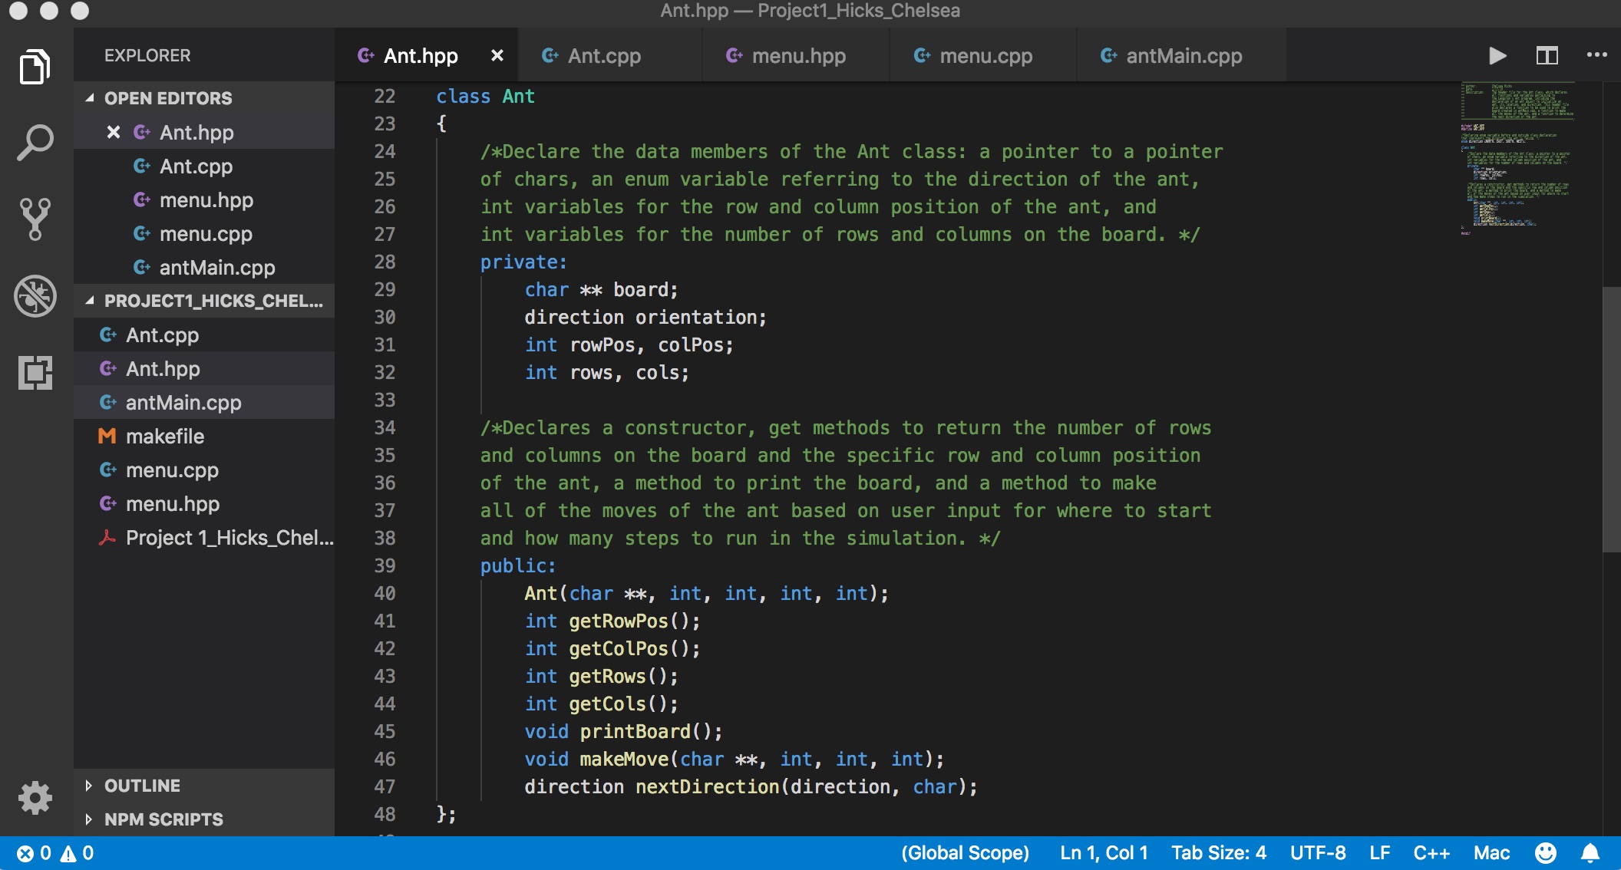The image size is (1621, 870).
Task: Open the Search view in activity bar
Action: tap(35, 143)
